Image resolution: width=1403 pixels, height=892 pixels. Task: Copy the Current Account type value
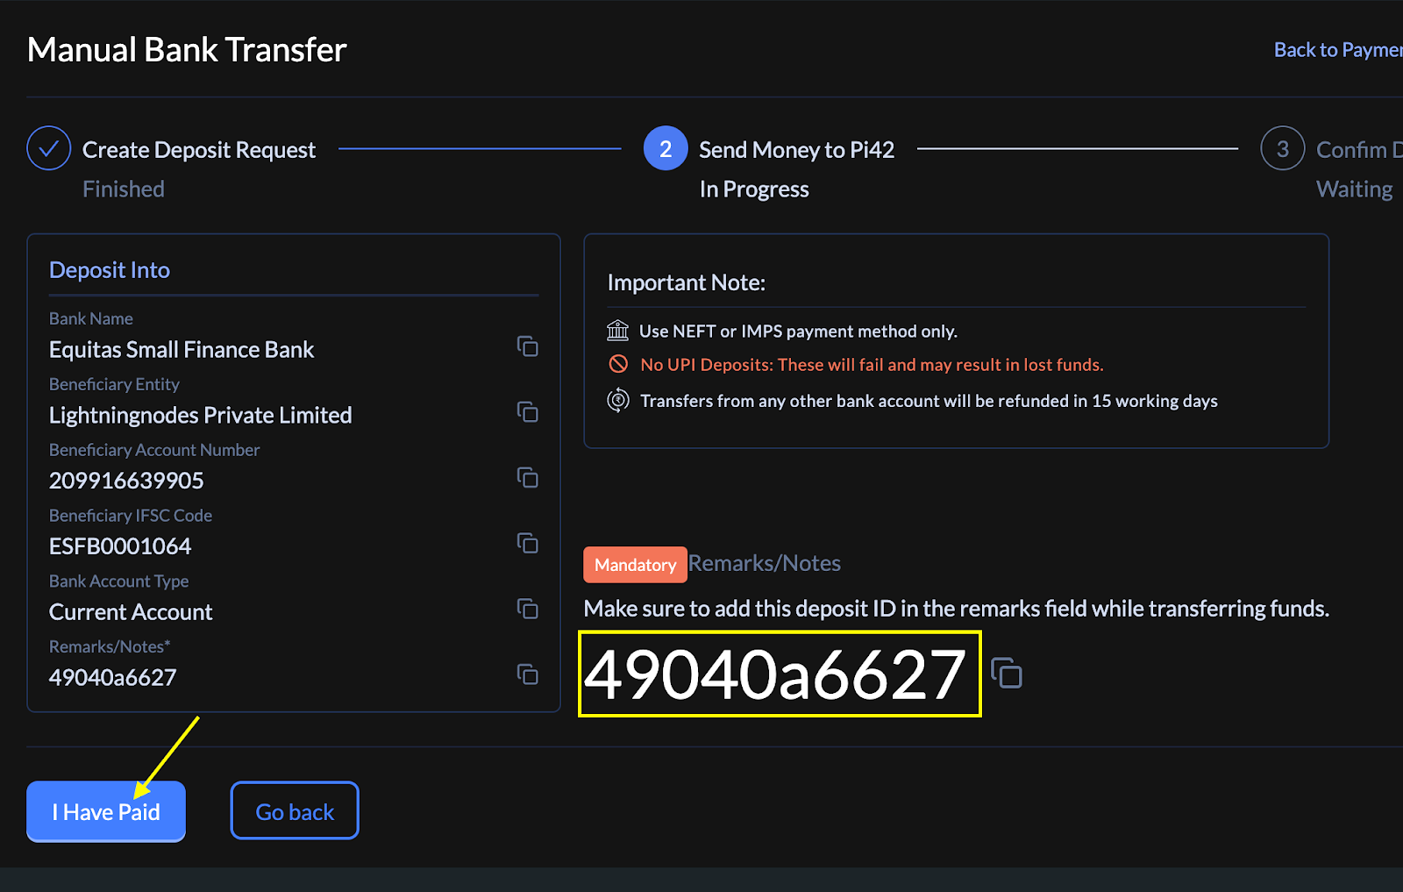click(527, 609)
